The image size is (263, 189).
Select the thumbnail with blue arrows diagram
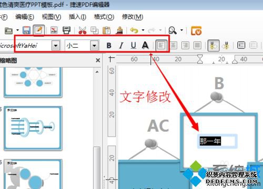click(33, 128)
